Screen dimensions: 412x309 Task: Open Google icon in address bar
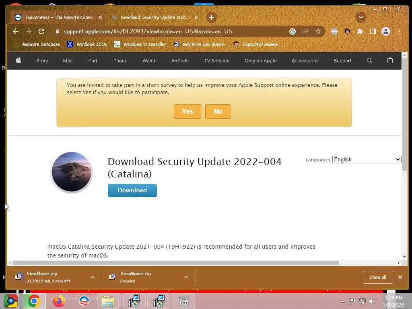[x=293, y=31]
